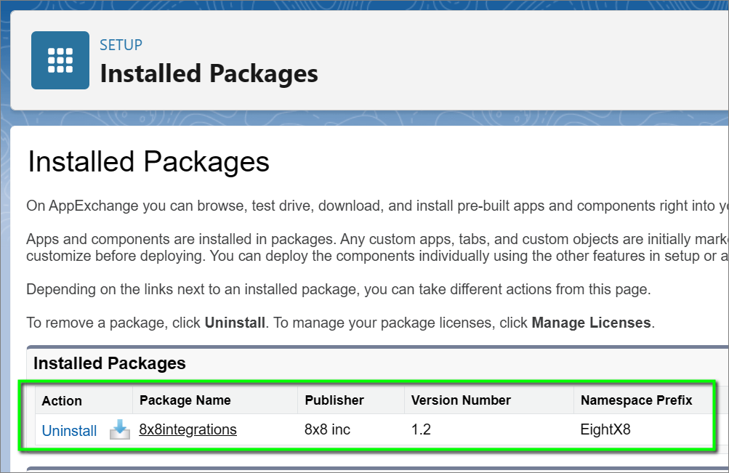Click the Installed Packages title in header

click(x=209, y=73)
